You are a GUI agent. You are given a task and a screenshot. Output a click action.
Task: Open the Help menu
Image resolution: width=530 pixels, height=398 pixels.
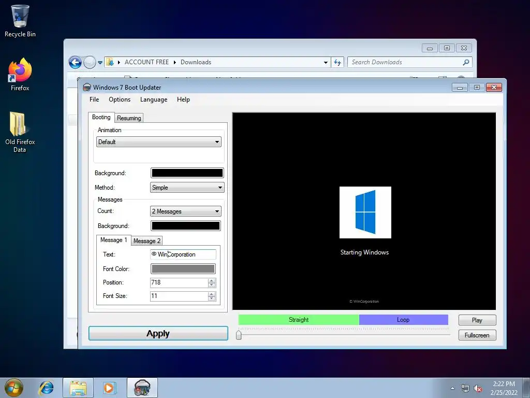pos(183,99)
